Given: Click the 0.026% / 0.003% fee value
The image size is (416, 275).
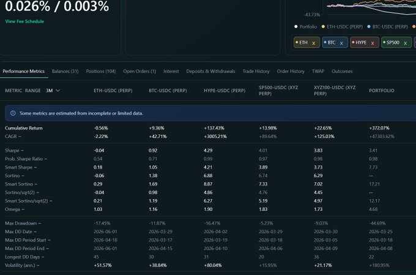Looking at the screenshot, I should tap(57, 6).
